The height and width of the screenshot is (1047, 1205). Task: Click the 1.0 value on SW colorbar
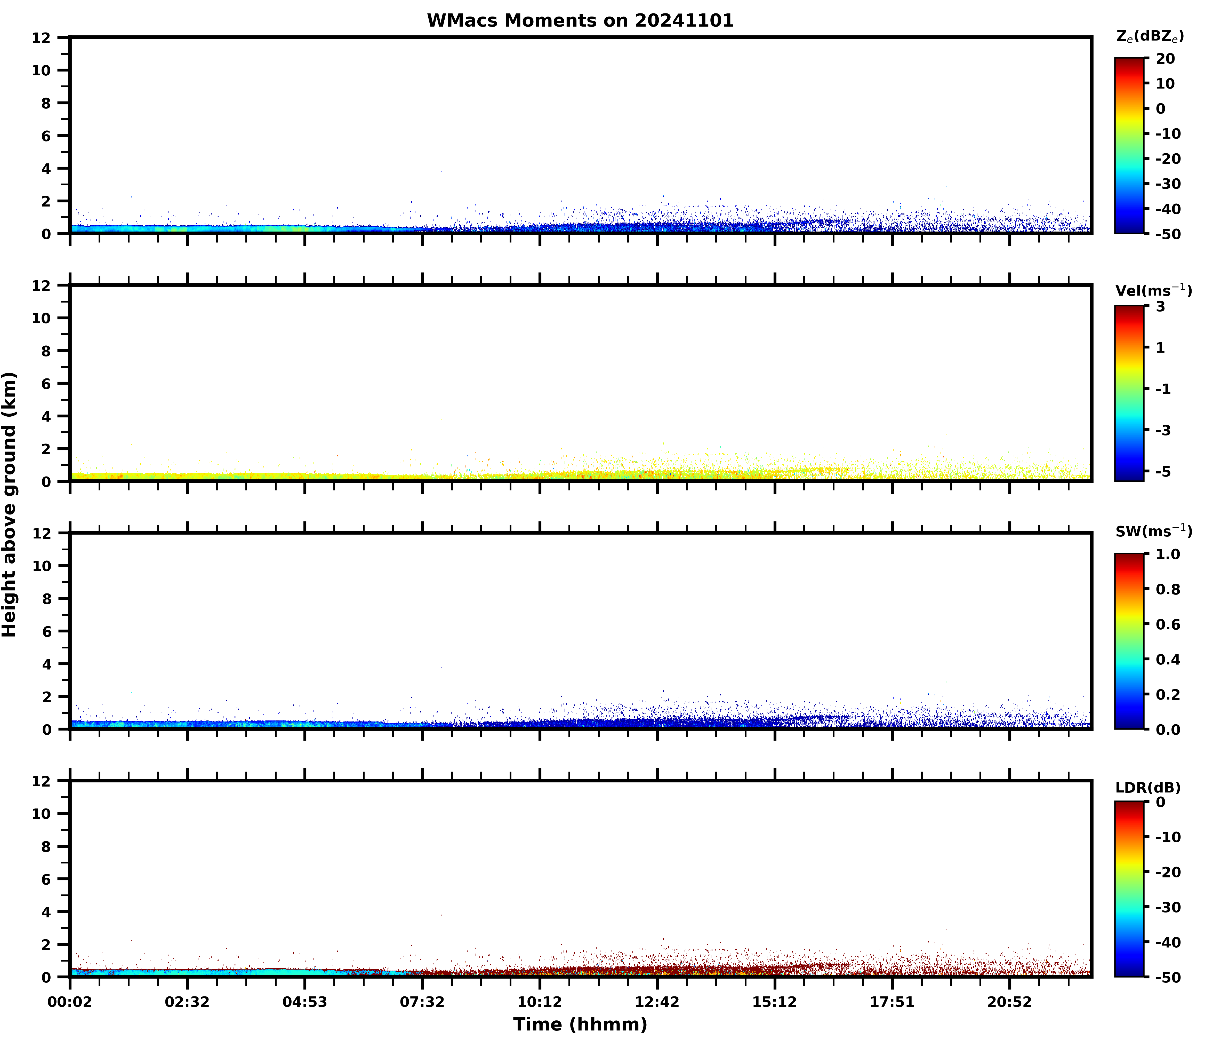[x=1168, y=554]
